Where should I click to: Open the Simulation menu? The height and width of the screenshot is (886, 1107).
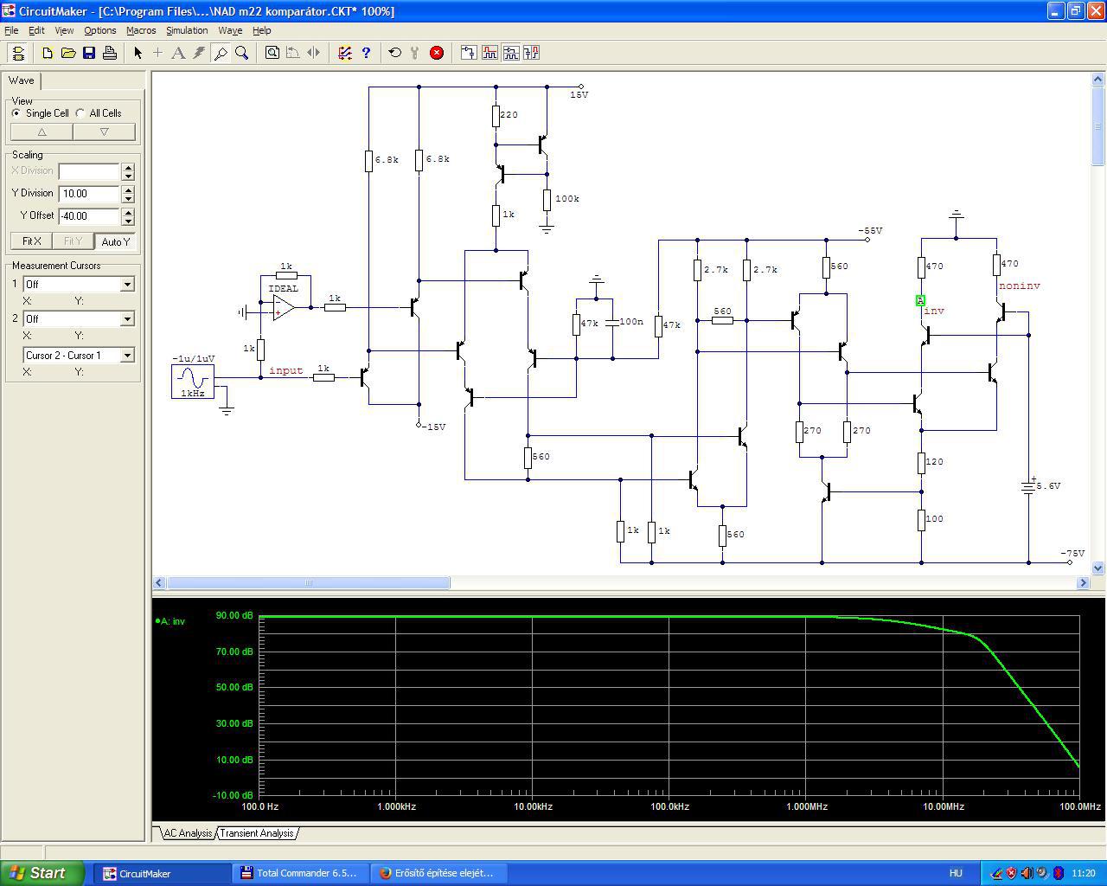tap(187, 30)
